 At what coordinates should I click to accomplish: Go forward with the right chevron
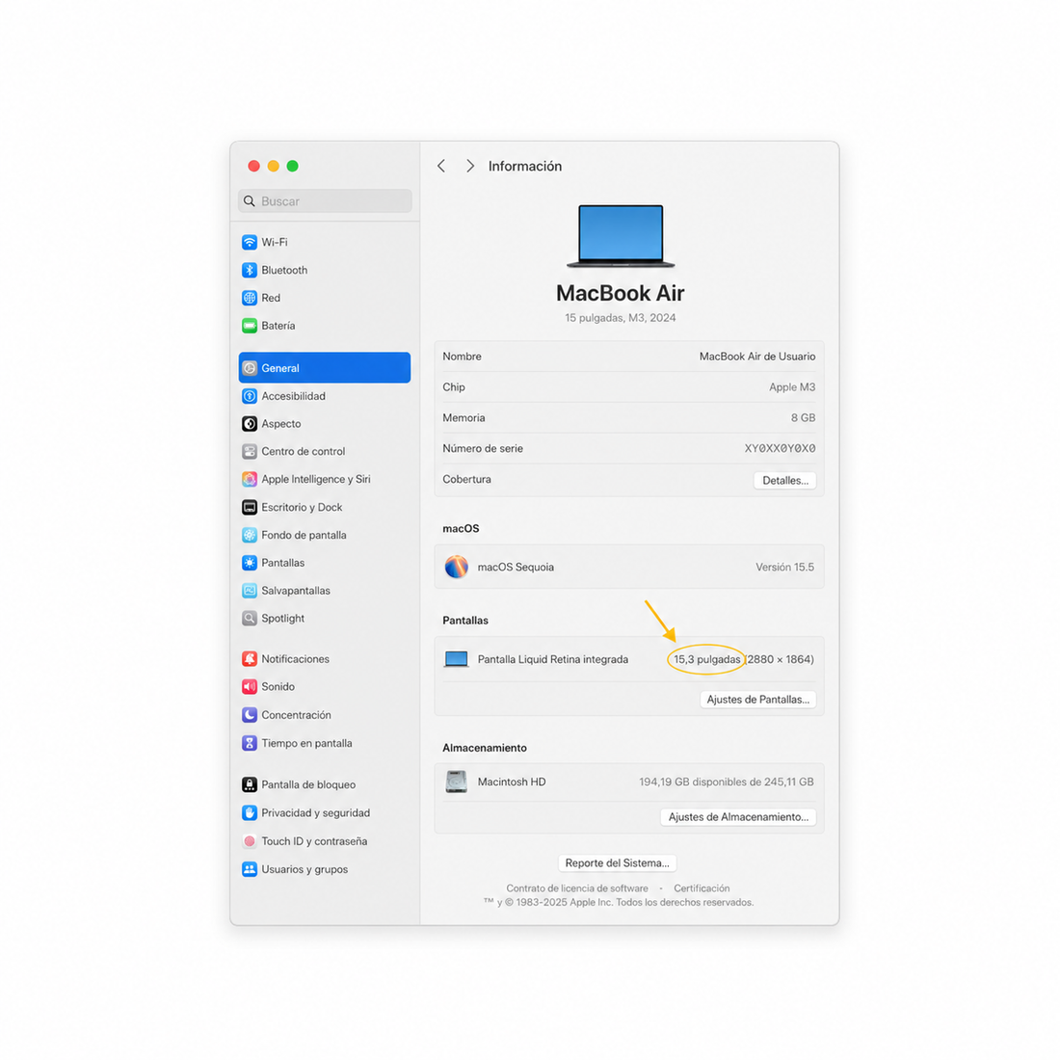(470, 167)
